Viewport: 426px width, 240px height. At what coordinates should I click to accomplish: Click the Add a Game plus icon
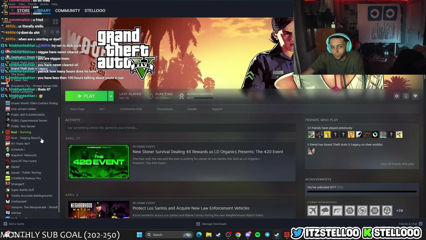pos(5,224)
